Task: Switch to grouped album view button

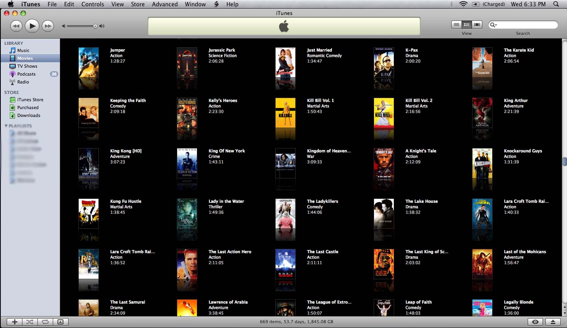Action: pyautogui.click(x=467, y=24)
